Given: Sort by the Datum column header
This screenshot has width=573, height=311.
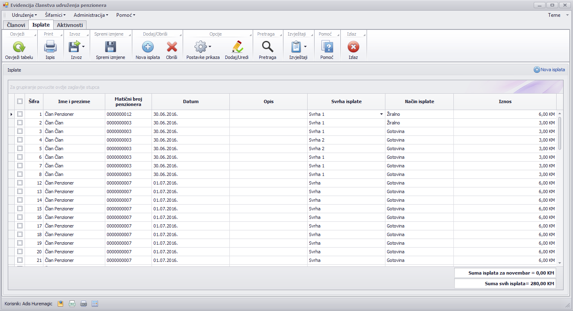Looking at the screenshot, I should coord(190,101).
